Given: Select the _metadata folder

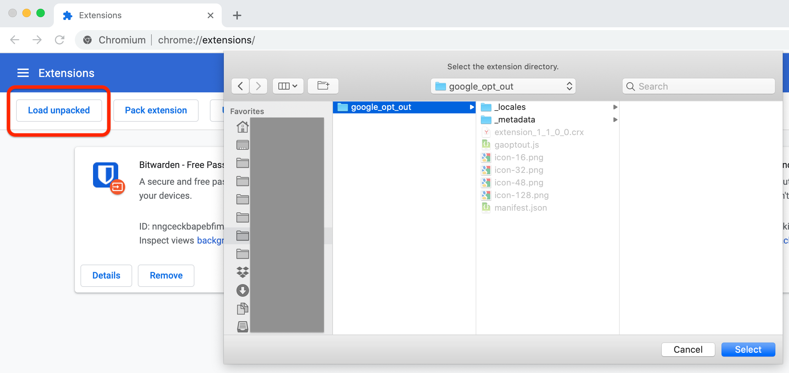Looking at the screenshot, I should (548, 120).
